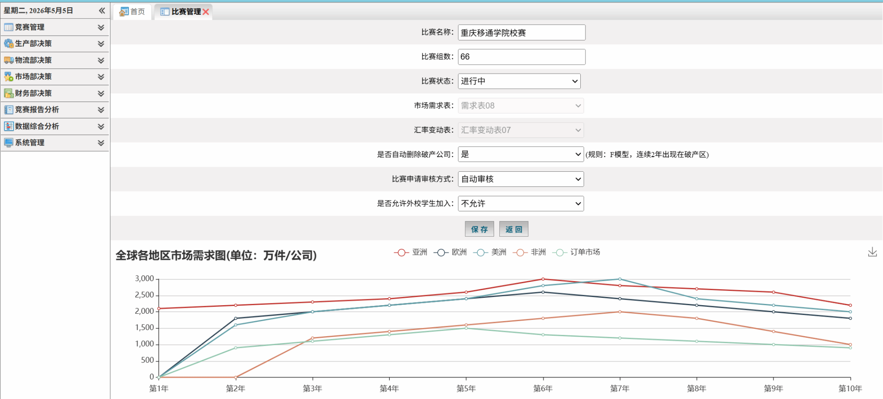Open the 汇率变动表 dropdown

pyautogui.click(x=521, y=130)
